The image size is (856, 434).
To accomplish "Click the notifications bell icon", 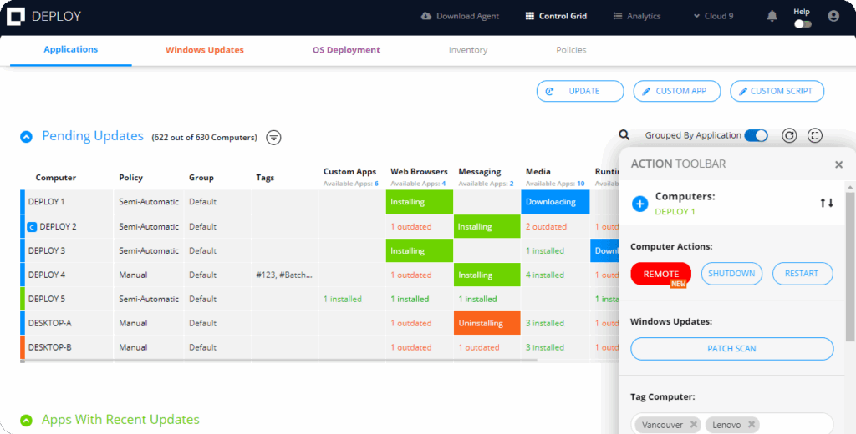I will 772,16.
